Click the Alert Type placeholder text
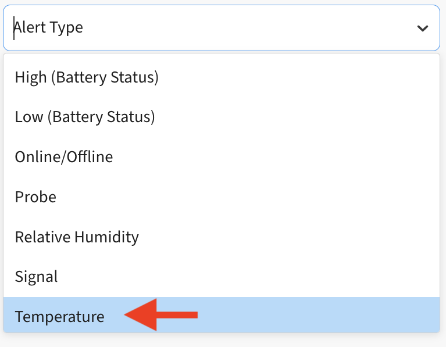This screenshot has height=347, width=446. 49,28
